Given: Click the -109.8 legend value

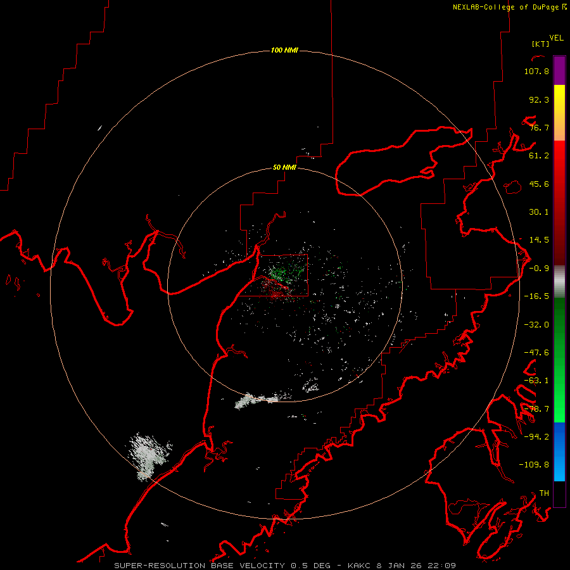Looking at the screenshot, I should pos(534,465).
